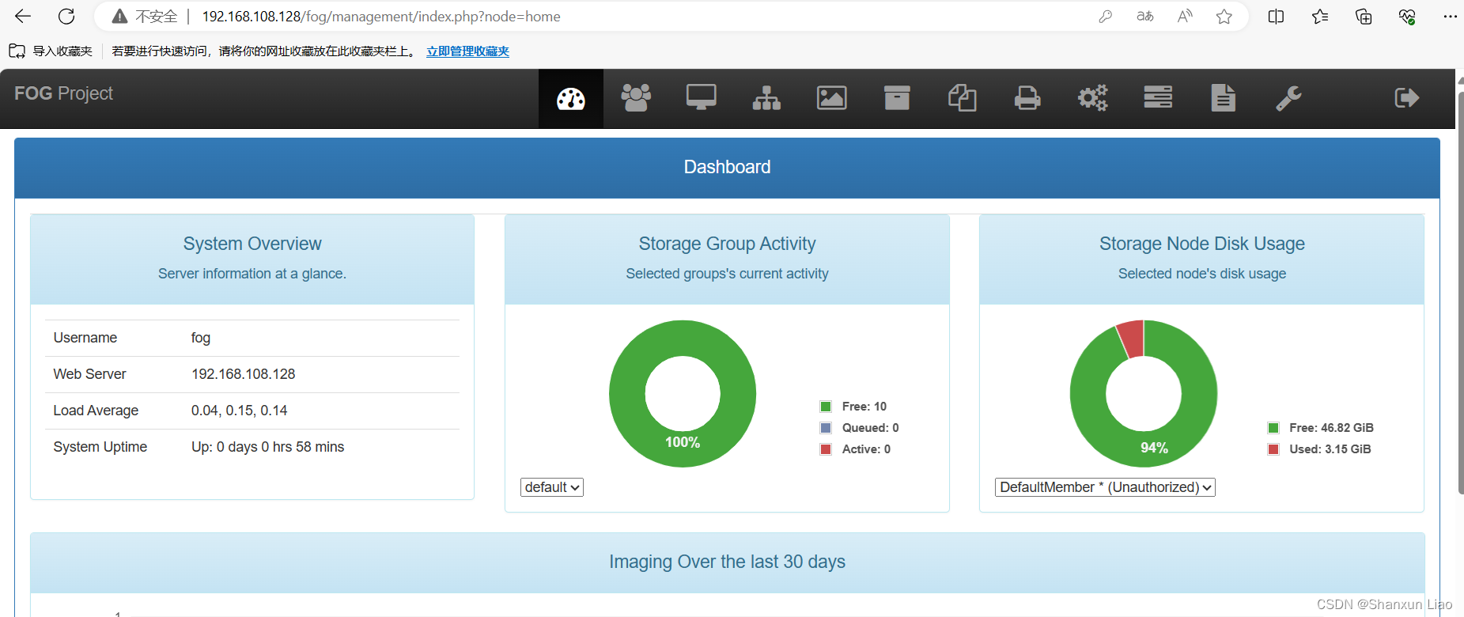Open FOG Configuration wrench icon

[1288, 98]
